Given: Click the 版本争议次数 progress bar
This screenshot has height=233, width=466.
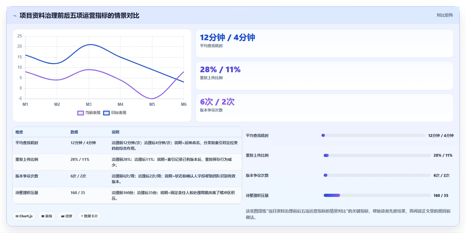Looking at the screenshot, I should click(377, 175).
